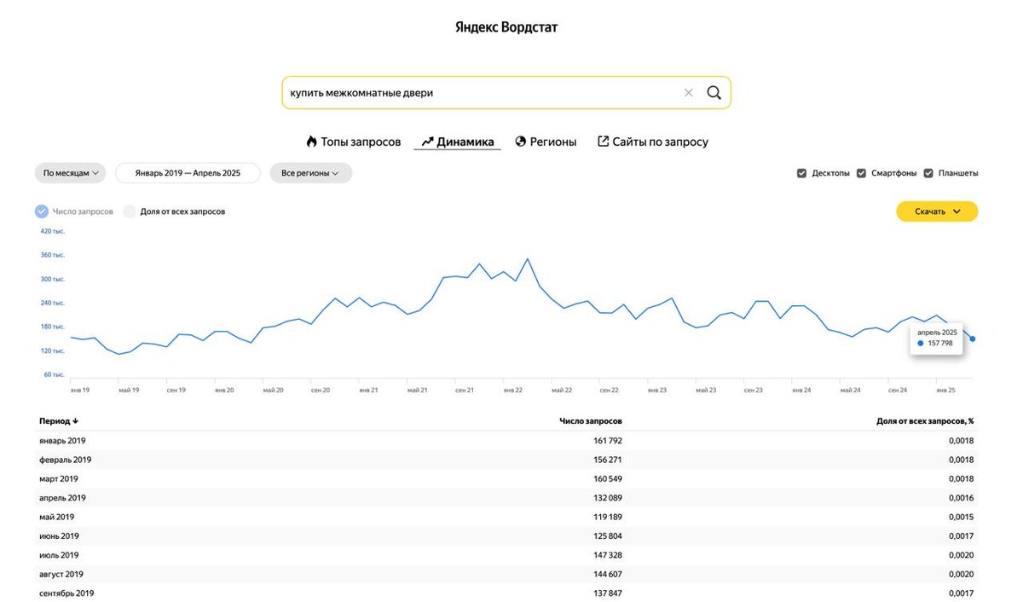Click the 0,0016 share value
This screenshot has height=602, width=1023.
pyautogui.click(x=962, y=498)
